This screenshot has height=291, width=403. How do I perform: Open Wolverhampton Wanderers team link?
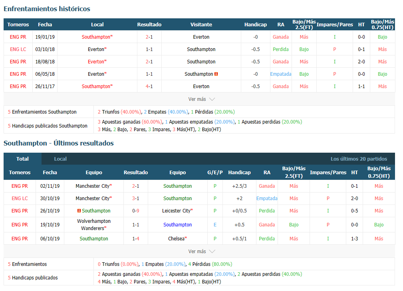click(x=94, y=224)
